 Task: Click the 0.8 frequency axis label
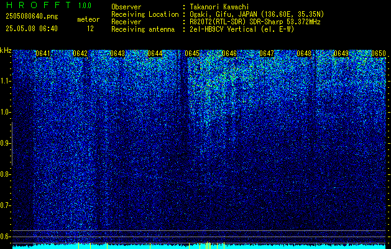[x=6, y=174]
